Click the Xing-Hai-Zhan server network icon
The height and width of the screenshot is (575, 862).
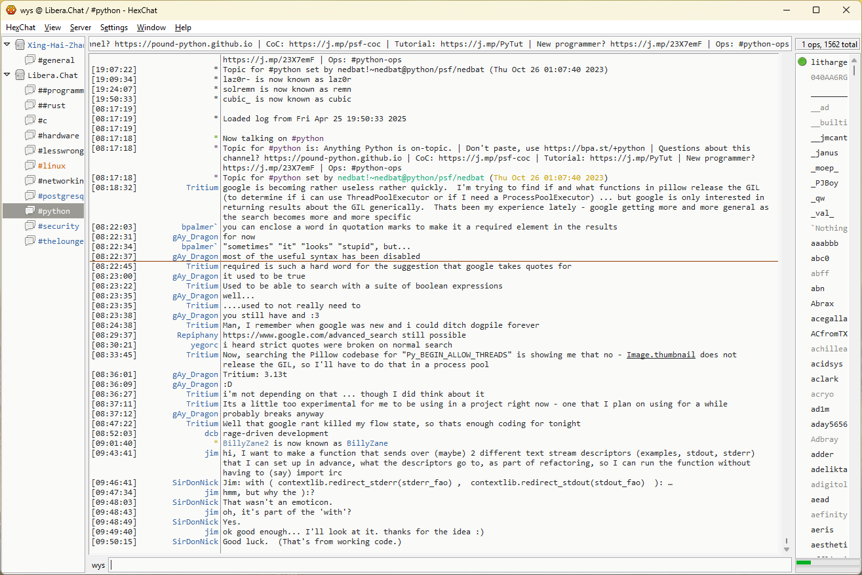[x=20, y=45]
